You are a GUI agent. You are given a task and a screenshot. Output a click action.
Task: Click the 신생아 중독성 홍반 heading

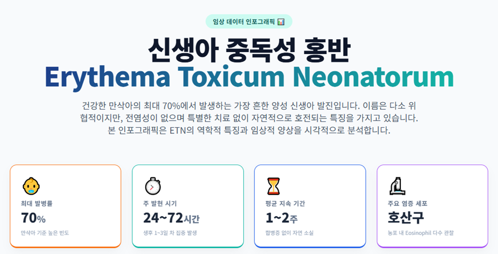tap(249, 51)
